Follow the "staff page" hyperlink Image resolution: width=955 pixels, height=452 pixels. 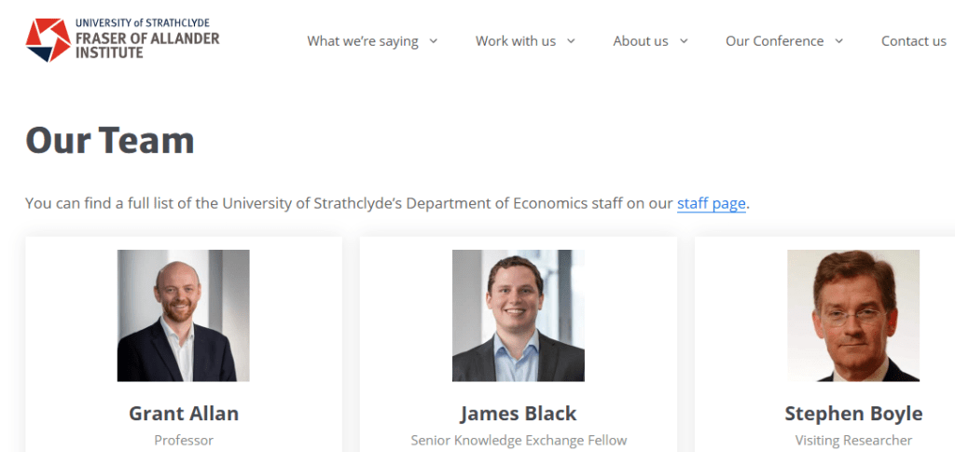(x=712, y=203)
